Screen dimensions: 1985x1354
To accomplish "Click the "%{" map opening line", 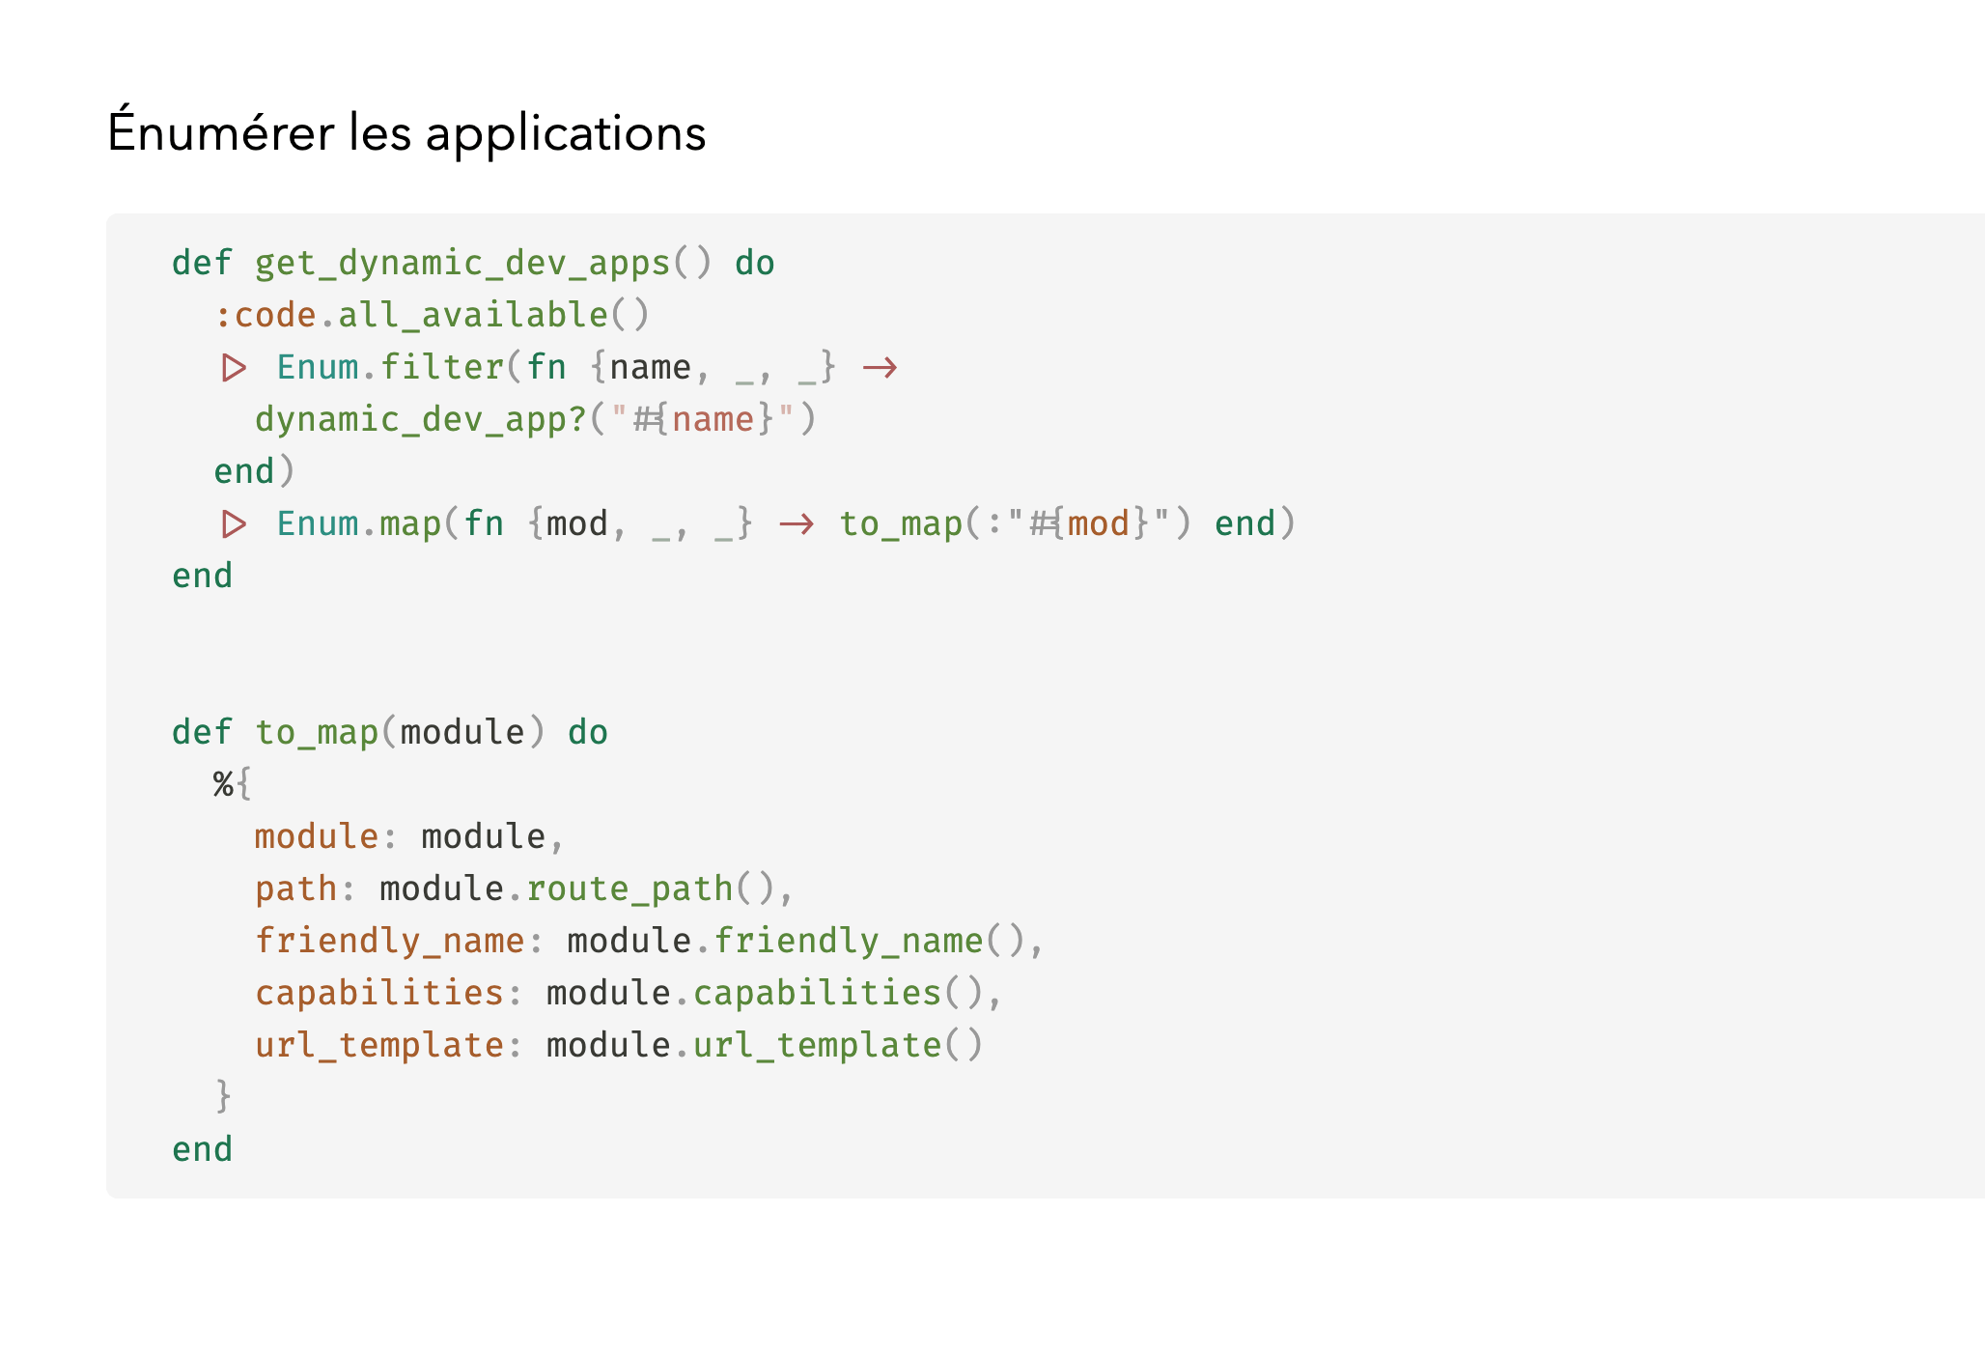I will (233, 784).
